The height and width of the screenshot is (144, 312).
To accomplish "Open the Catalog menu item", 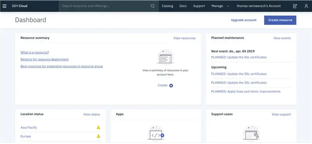I will (x=168, y=6).
